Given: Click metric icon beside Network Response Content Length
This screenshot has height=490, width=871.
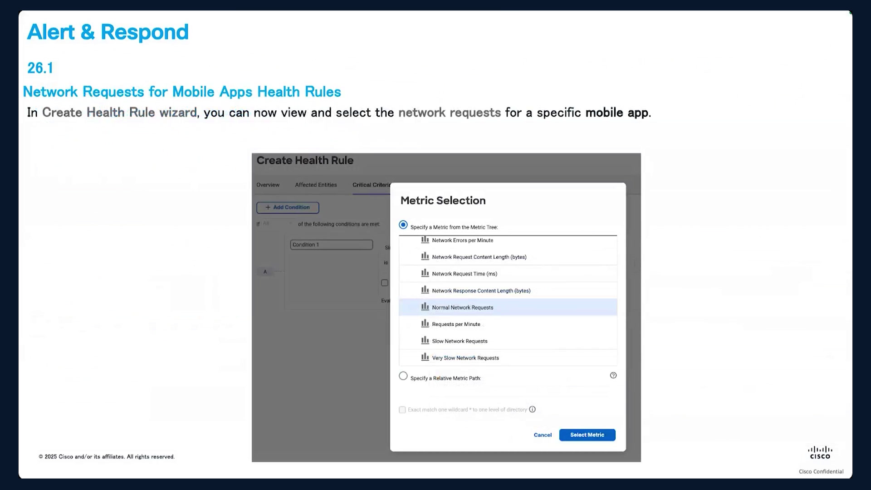Looking at the screenshot, I should point(425,290).
